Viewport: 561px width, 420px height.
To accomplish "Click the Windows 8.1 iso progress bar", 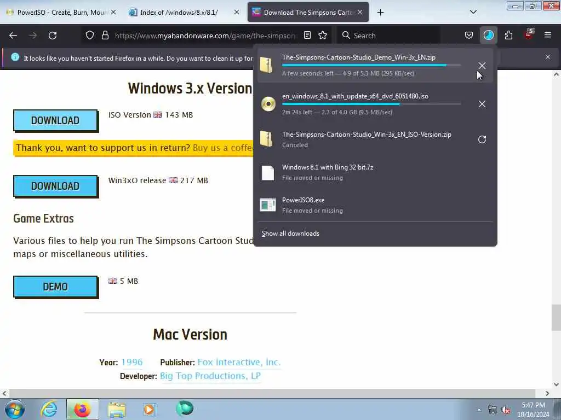I will pyautogui.click(x=371, y=104).
